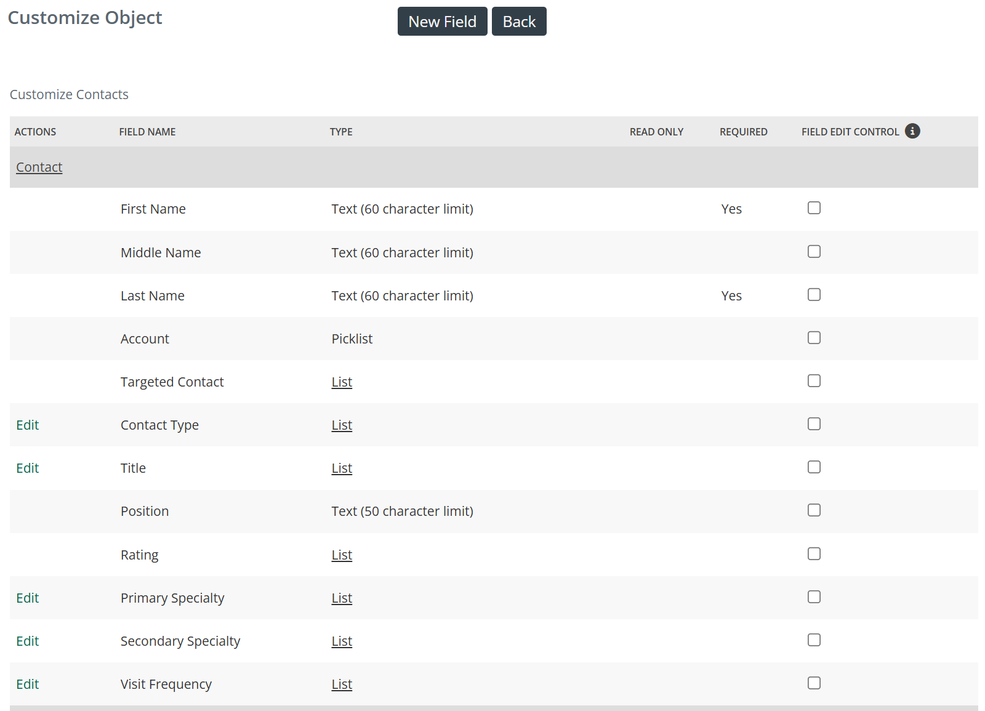Open the List link for Targeted Contact
The height and width of the screenshot is (711, 985).
point(342,382)
